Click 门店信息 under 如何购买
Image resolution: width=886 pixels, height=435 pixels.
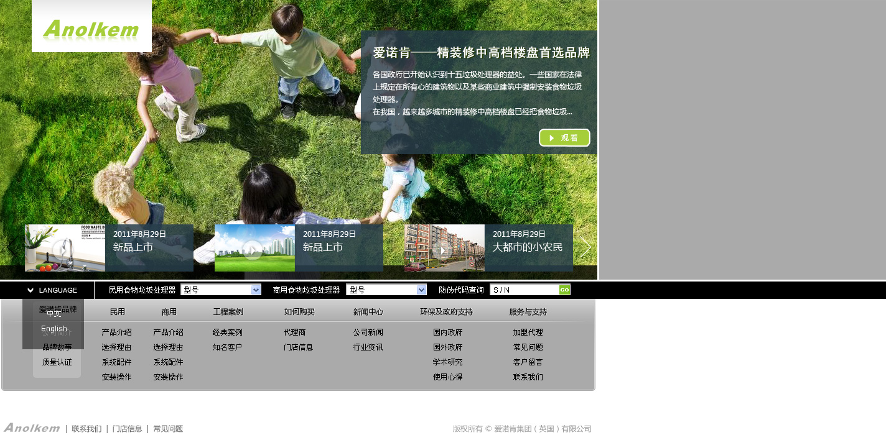coord(299,347)
